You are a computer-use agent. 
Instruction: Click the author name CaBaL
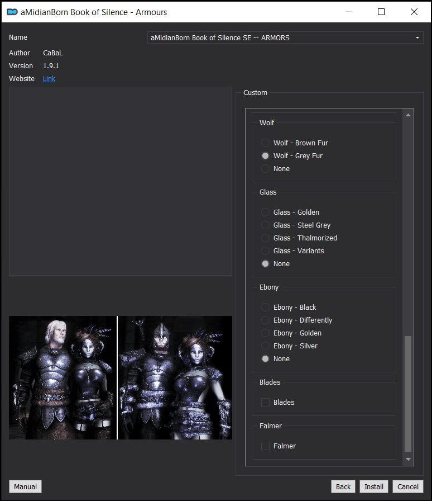(x=52, y=53)
